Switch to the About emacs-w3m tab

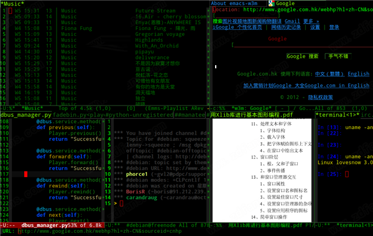coord(234,3)
